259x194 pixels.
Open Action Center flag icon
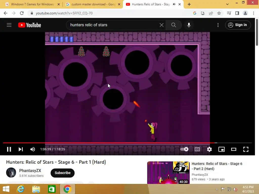point(223,189)
